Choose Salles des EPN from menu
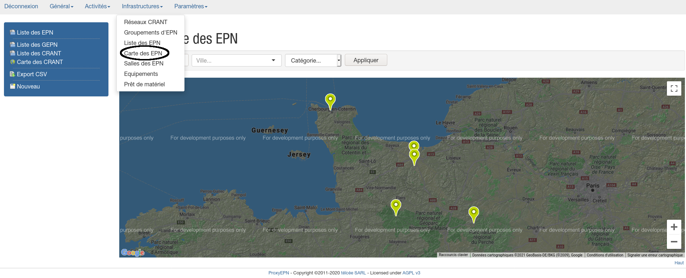The image size is (686, 278). coord(143,63)
